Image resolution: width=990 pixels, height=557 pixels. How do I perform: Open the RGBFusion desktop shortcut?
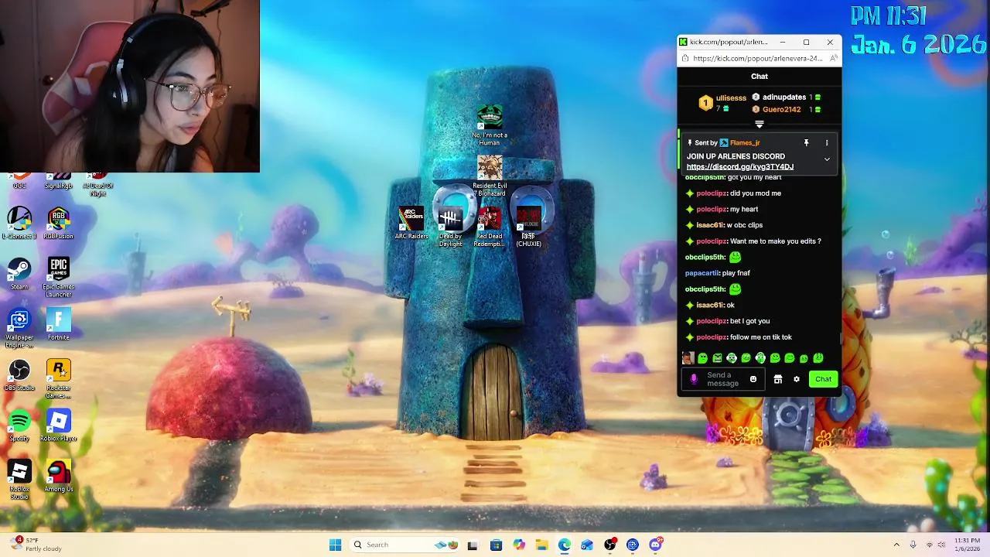click(x=59, y=224)
